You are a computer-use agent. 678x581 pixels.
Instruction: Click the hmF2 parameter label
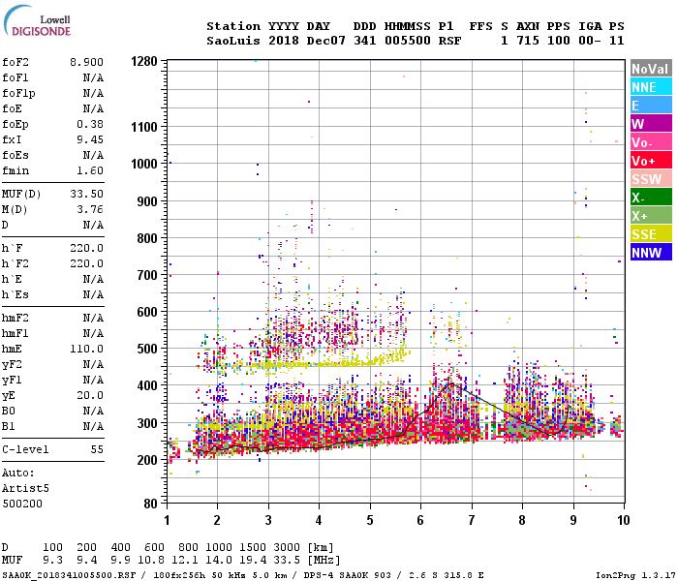[15, 318]
